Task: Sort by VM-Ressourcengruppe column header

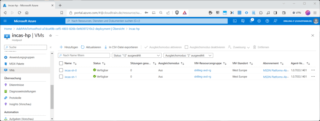Action: pyautogui.click(x=210, y=63)
